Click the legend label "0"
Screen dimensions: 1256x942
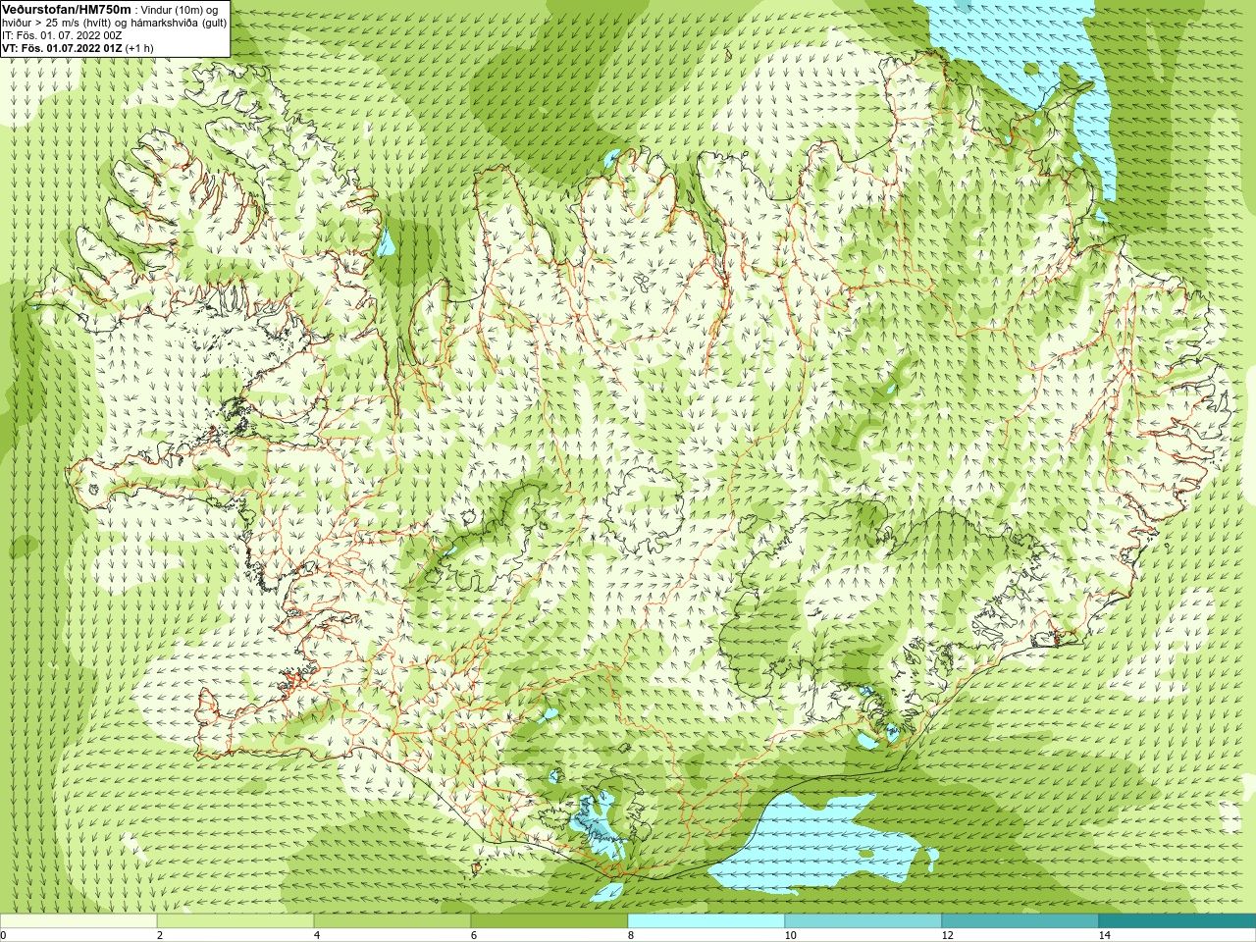(x=3, y=935)
